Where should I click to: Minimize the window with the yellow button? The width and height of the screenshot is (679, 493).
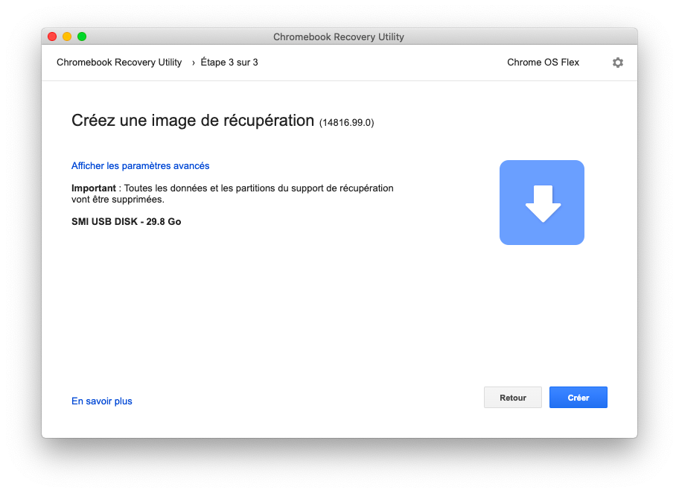[x=67, y=36]
